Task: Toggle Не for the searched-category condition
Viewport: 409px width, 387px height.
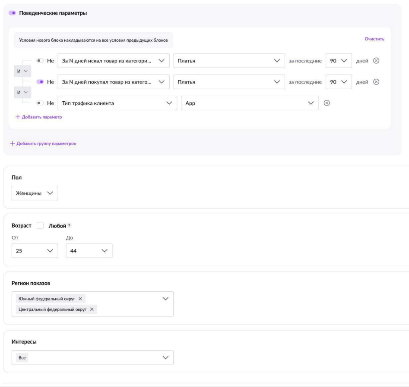Action: [x=40, y=61]
